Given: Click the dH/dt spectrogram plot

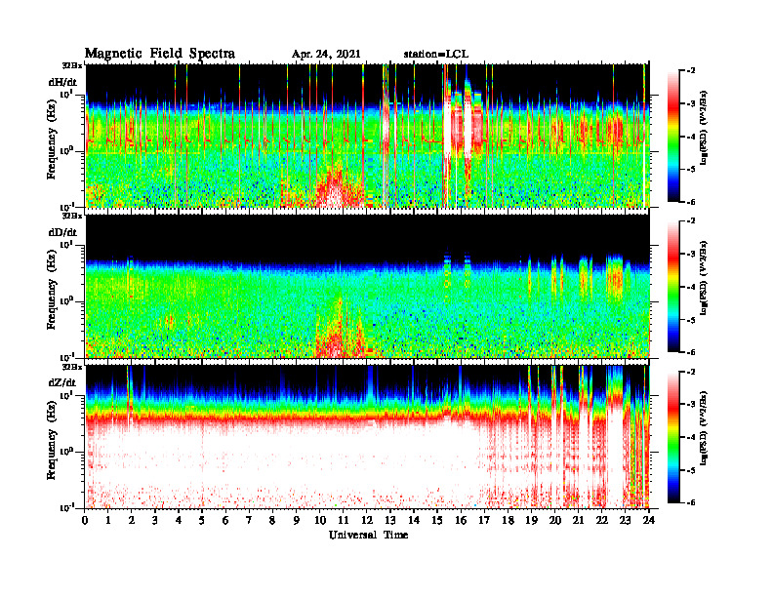Looking at the screenshot, I should [367, 136].
